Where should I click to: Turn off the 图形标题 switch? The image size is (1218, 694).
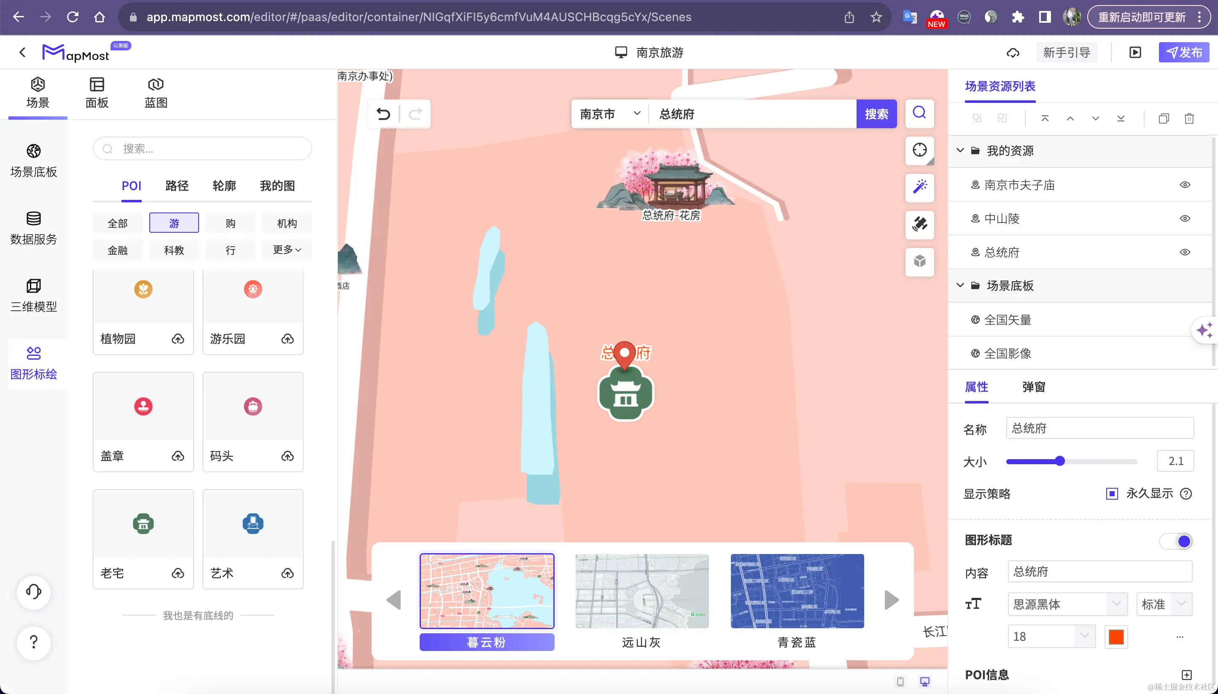coord(1176,541)
